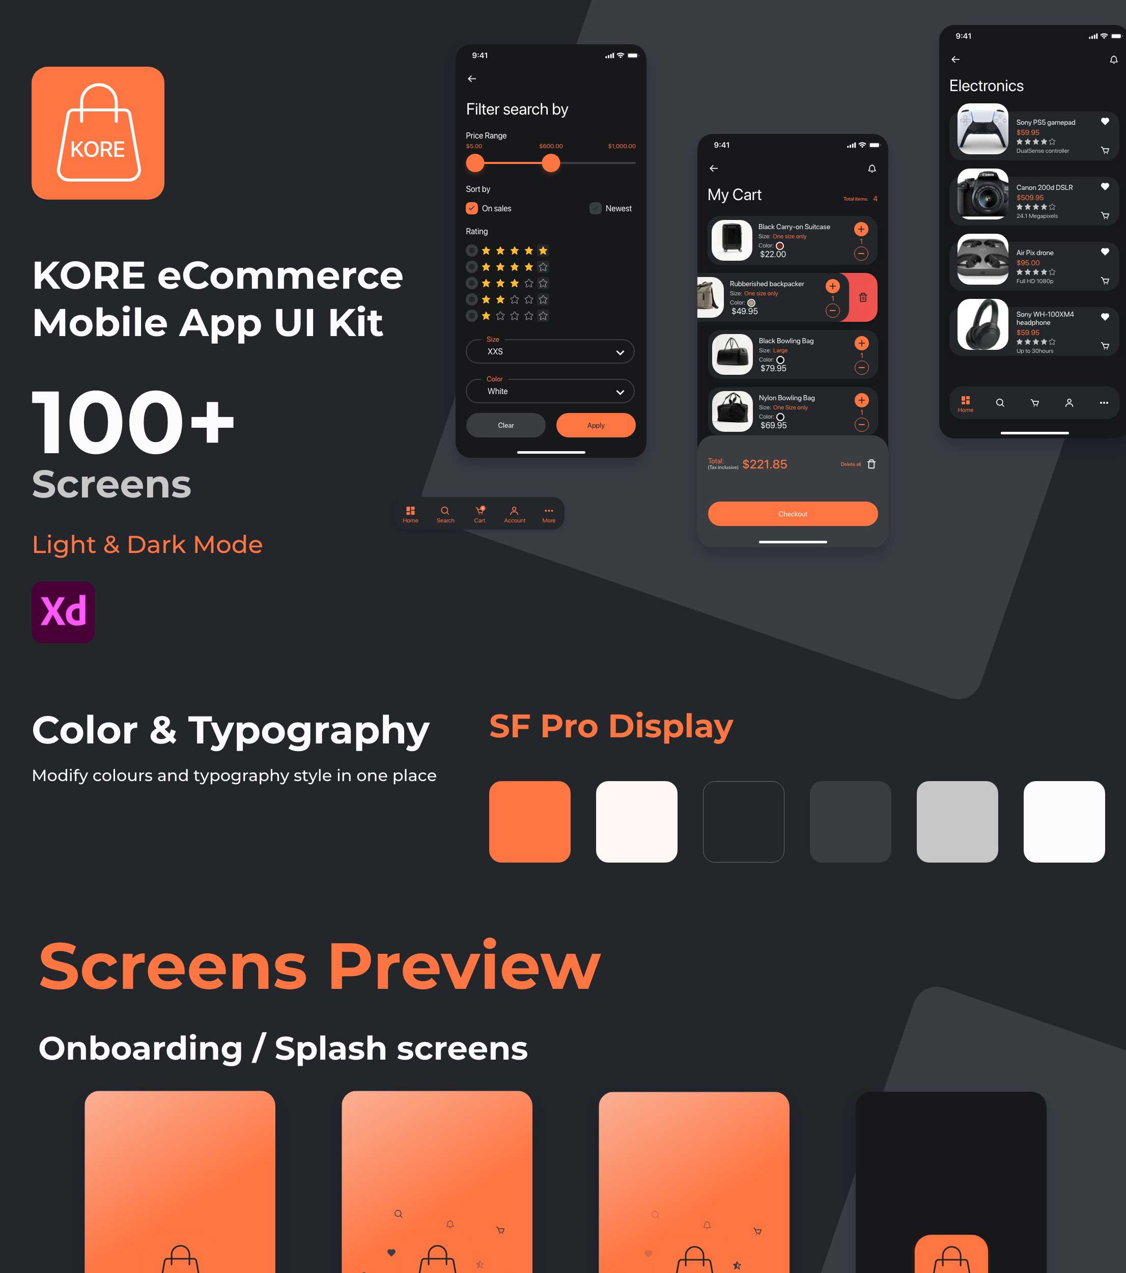
Task: Click the Checkout button in My Cart
Action: point(791,513)
